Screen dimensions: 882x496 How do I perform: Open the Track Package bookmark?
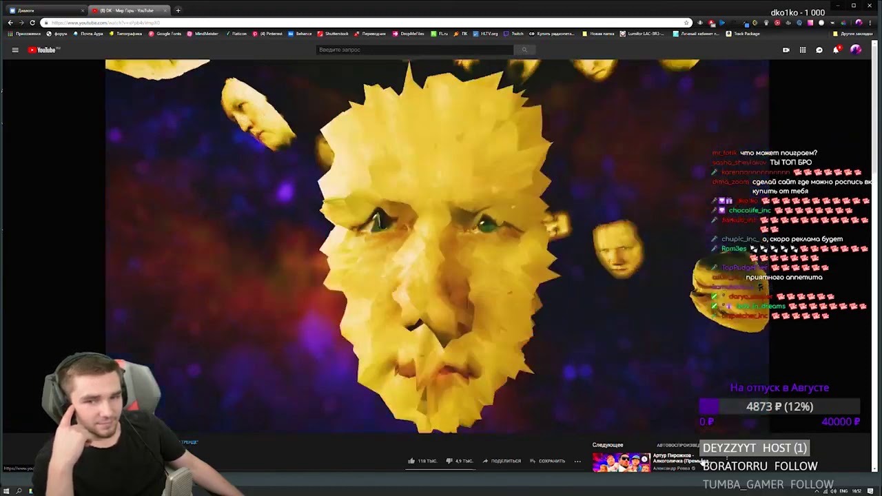[x=743, y=33]
